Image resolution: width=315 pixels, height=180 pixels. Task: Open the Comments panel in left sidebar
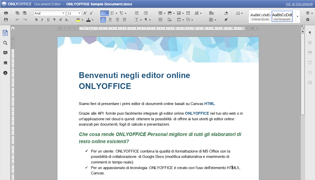click(x=5, y=53)
